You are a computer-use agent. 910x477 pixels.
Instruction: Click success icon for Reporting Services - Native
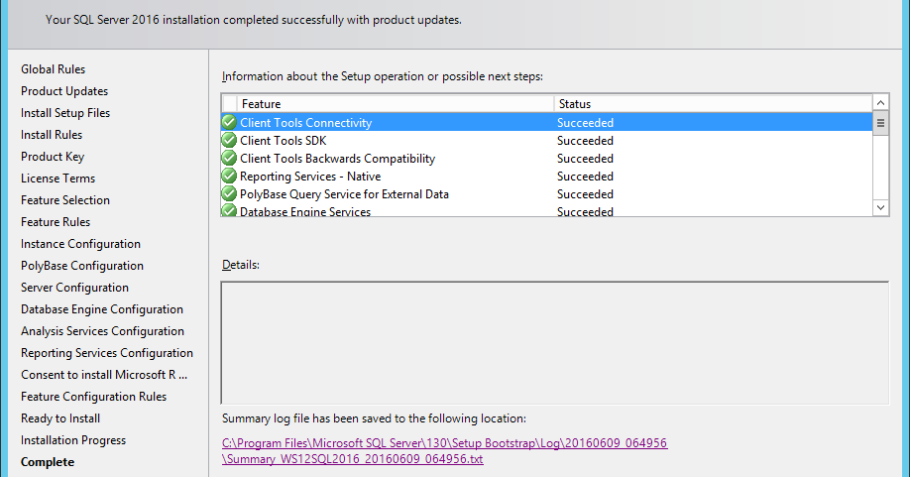coord(229,177)
